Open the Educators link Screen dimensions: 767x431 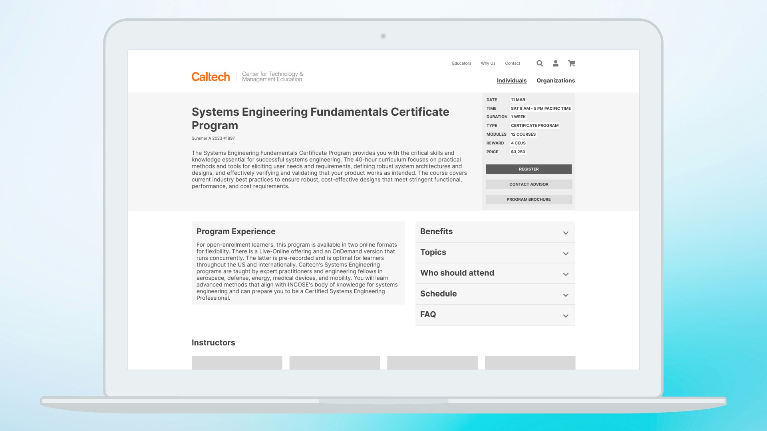(461, 63)
